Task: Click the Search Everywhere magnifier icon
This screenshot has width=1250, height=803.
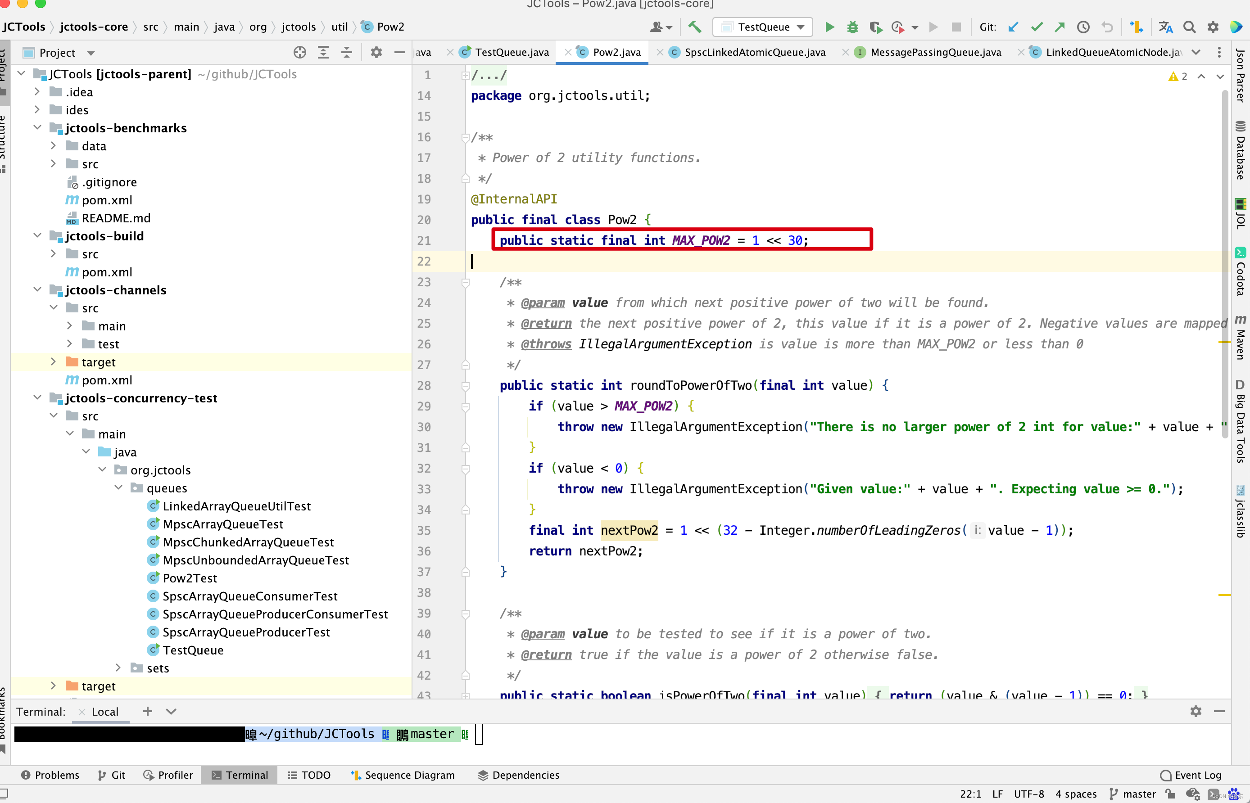Action: tap(1189, 27)
